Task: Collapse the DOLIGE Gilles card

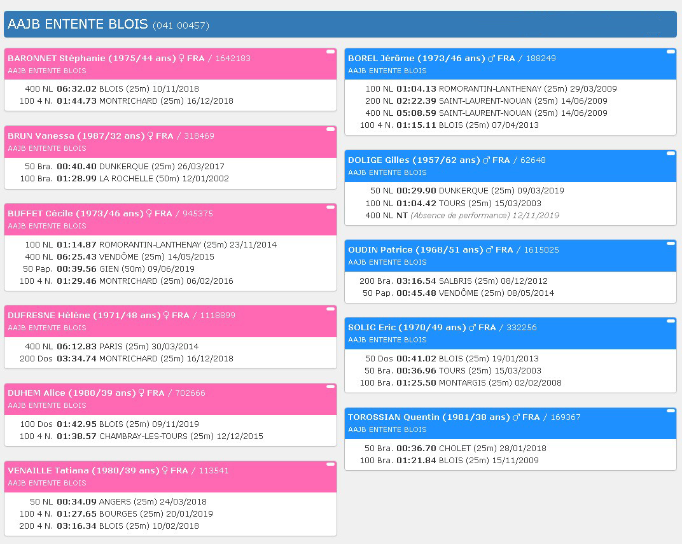Action: click(x=671, y=153)
